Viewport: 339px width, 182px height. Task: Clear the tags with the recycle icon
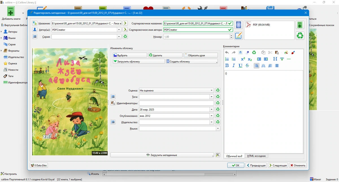click(218, 97)
